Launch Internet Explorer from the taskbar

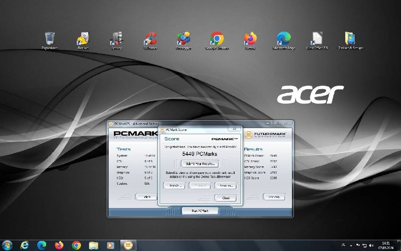[x=24, y=245]
